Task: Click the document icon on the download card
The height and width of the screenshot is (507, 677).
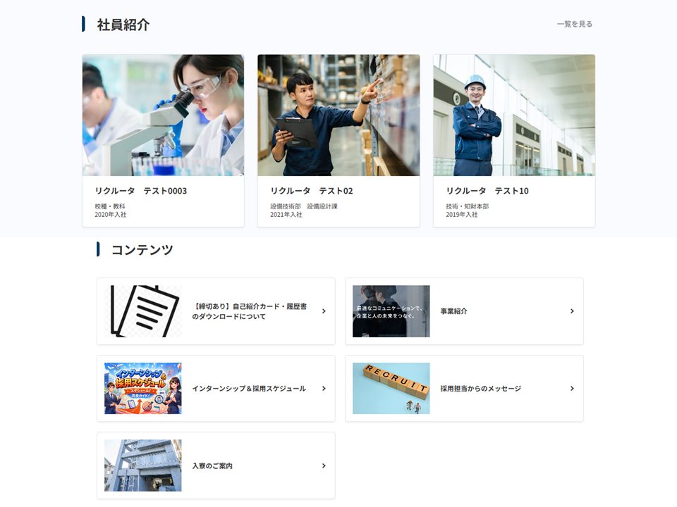Action: tap(143, 311)
